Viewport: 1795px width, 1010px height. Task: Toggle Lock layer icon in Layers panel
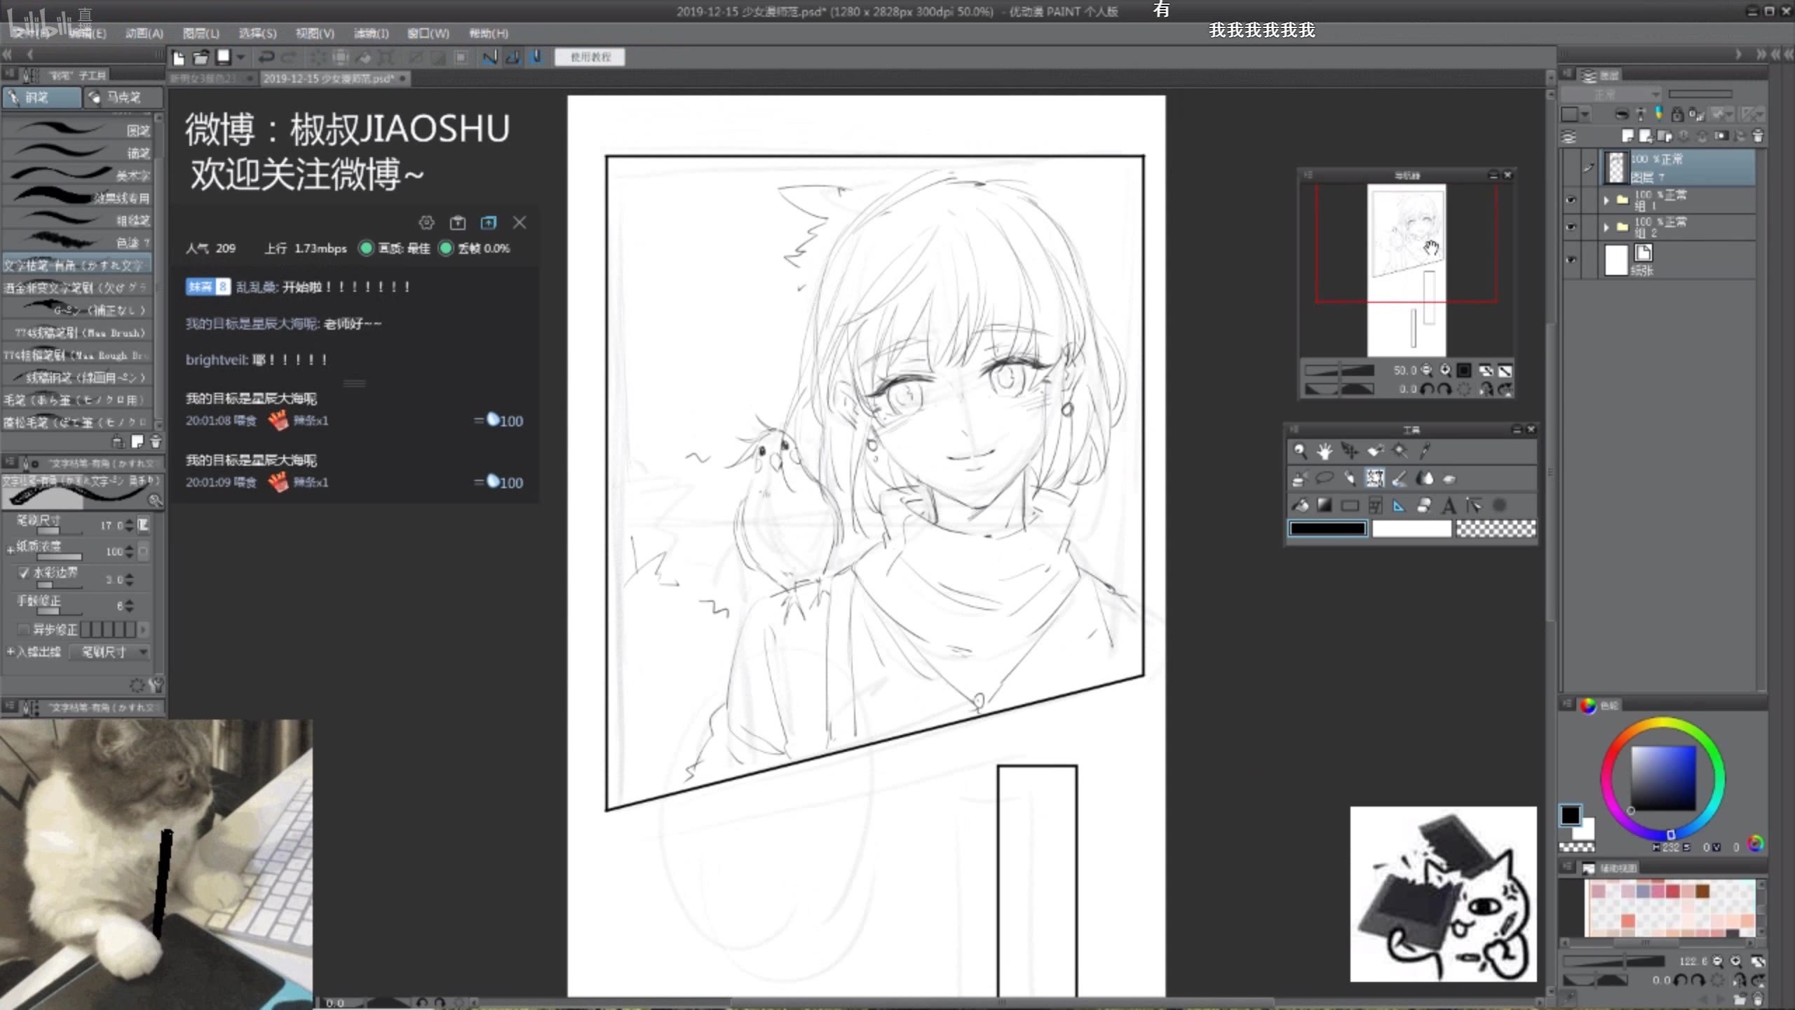pyautogui.click(x=1677, y=114)
